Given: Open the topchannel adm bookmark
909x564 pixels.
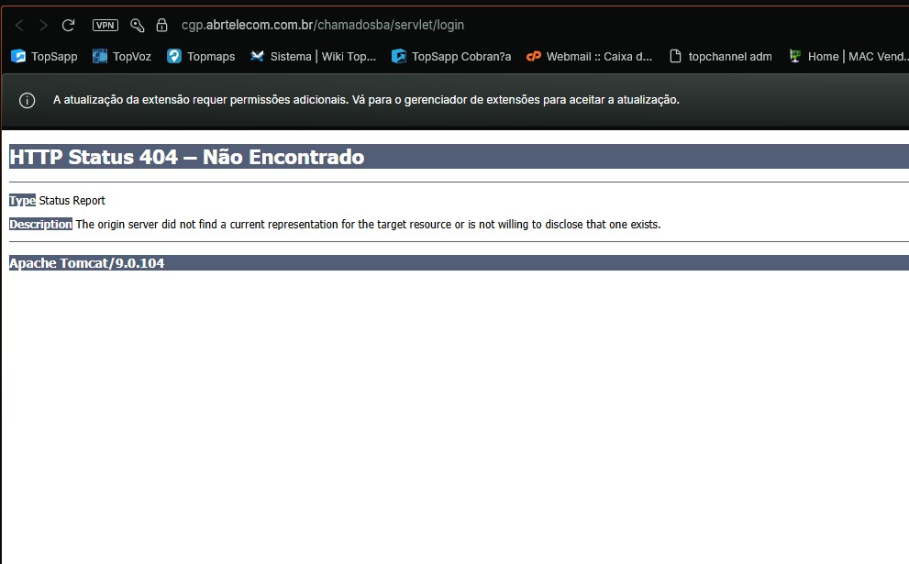Looking at the screenshot, I should pyautogui.click(x=720, y=57).
